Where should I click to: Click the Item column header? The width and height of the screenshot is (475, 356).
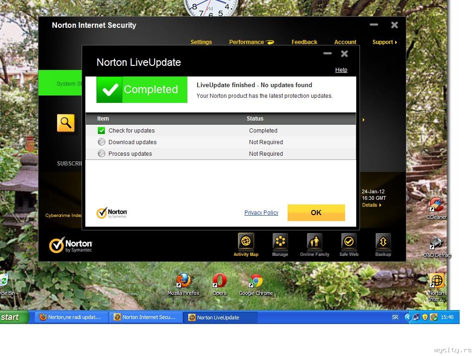[103, 119]
